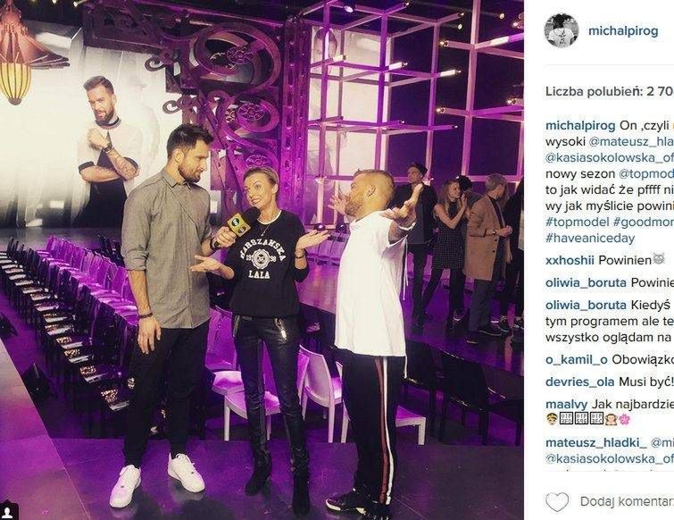Open the @topmodel mention in caption
This screenshot has width=674, height=520.
coord(646,173)
